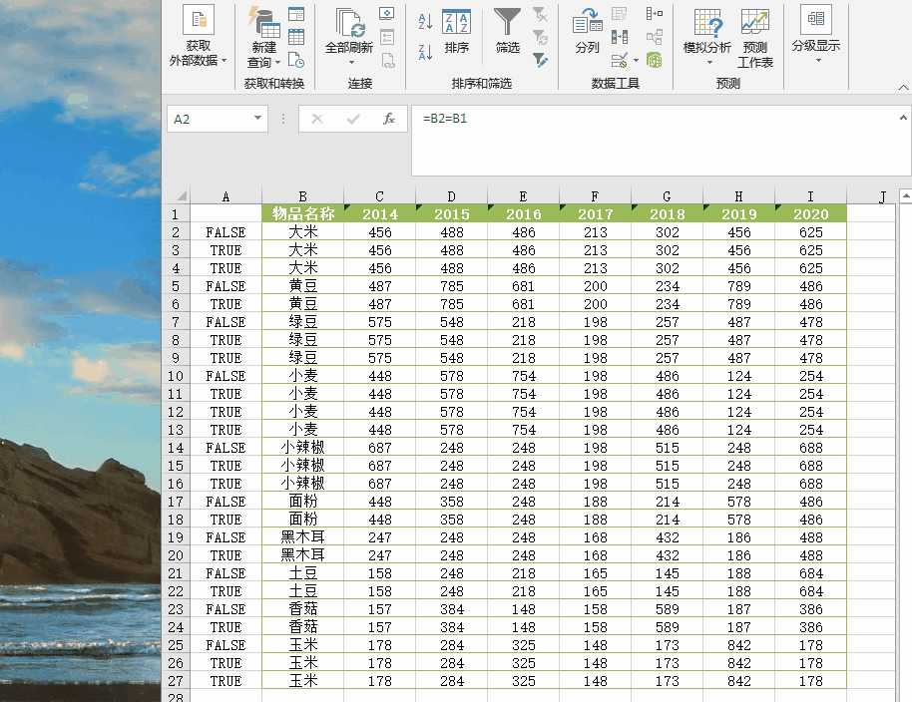Click the 物品名称 header cell
The height and width of the screenshot is (702, 912).
click(x=302, y=213)
